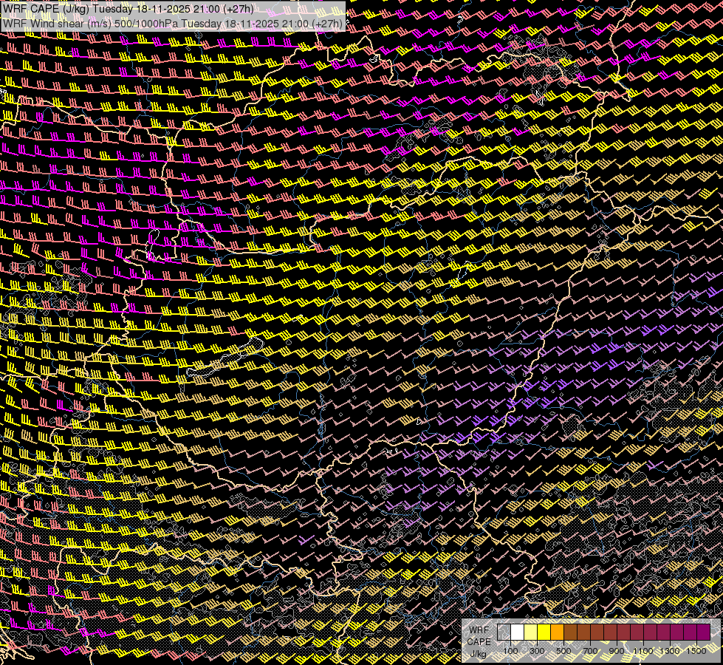Click the bright yellow legend swatch

click(x=544, y=632)
